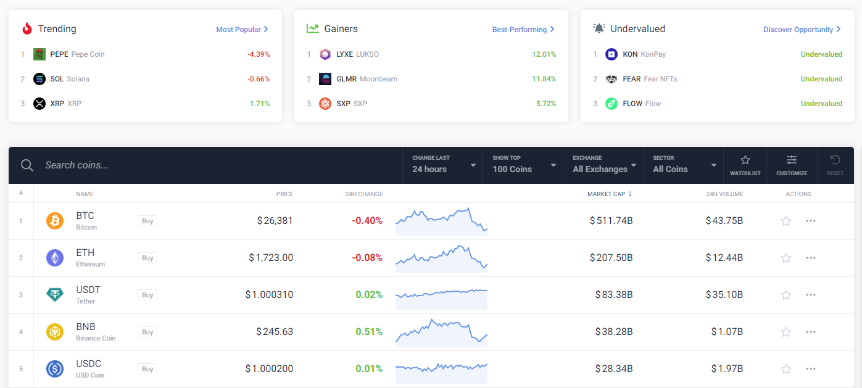This screenshot has height=388, width=862.
Task: Click the Tether 24h sparkline chart
Action: click(x=441, y=299)
